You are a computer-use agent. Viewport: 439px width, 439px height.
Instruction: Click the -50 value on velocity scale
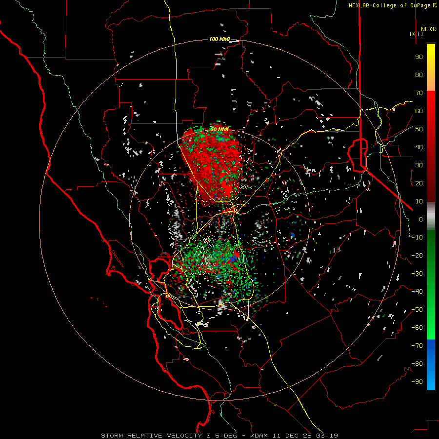tap(417, 310)
